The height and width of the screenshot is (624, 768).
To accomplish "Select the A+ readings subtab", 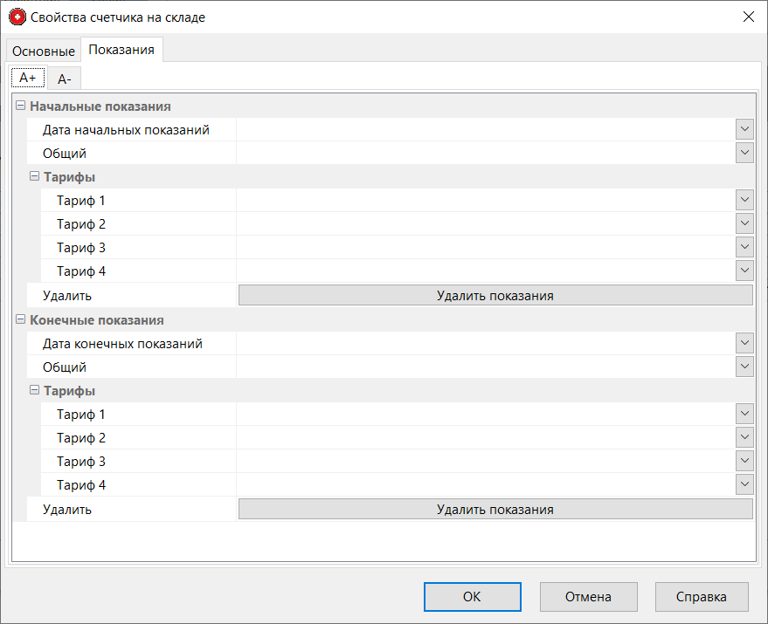I will tap(28, 78).
